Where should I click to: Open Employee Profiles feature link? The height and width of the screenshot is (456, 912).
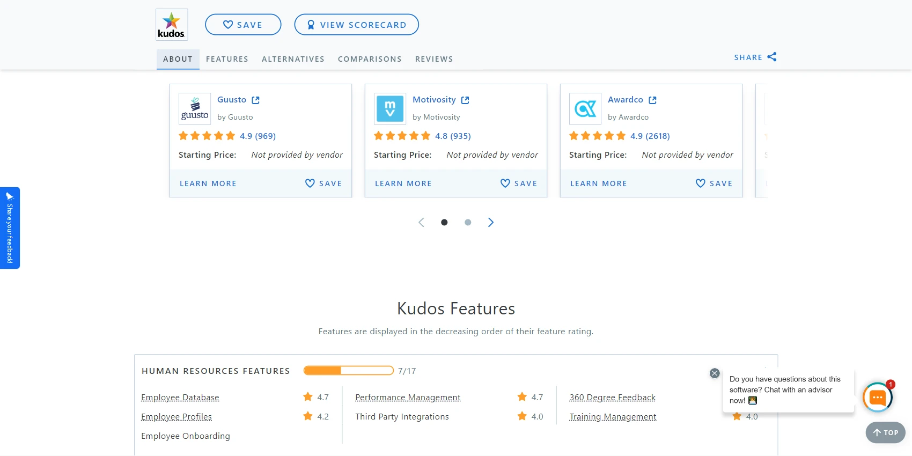tap(176, 417)
